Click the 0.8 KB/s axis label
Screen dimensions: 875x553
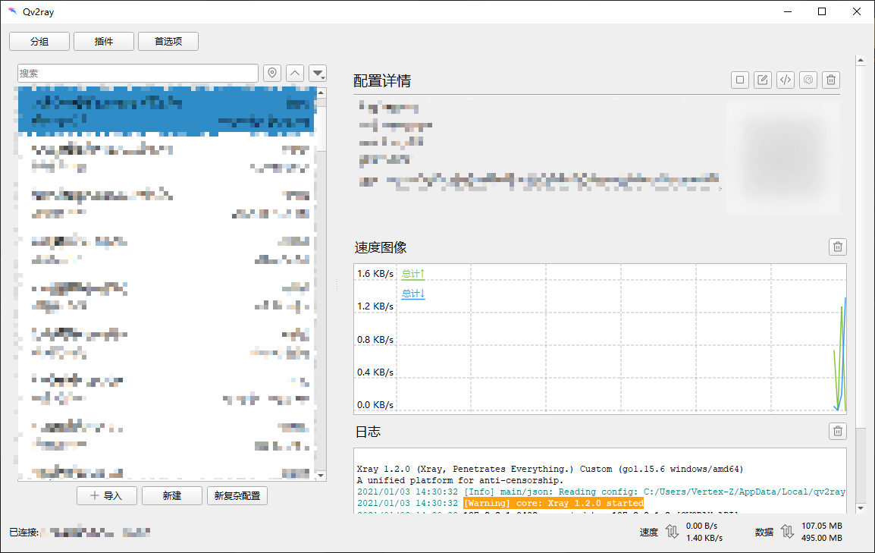[x=375, y=339]
